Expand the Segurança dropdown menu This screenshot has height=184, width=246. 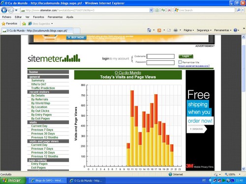pyautogui.click(x=204, y=30)
